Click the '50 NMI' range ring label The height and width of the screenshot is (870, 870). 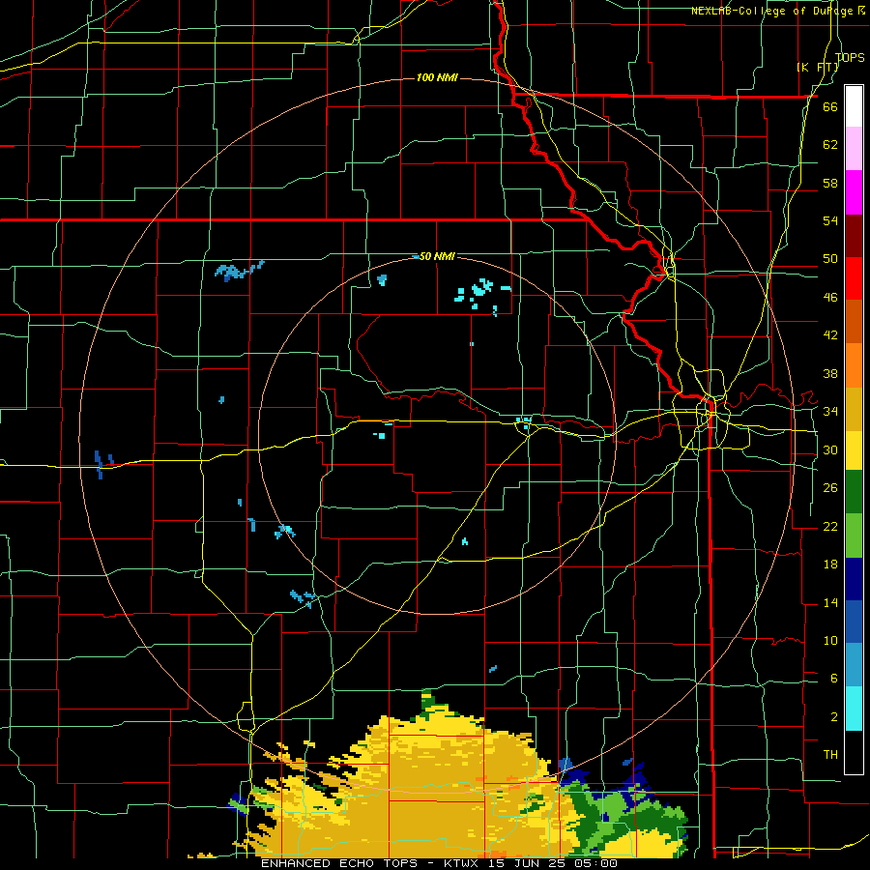pos(437,256)
